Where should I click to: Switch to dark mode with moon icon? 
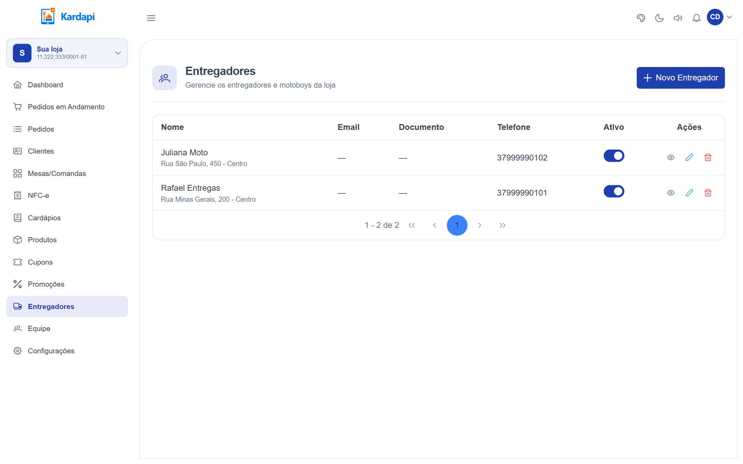click(x=659, y=18)
